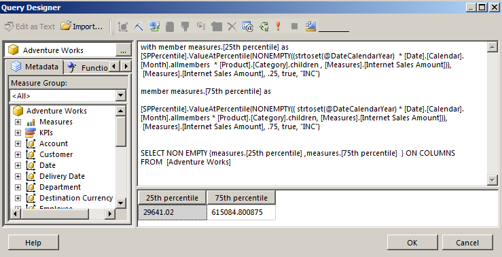Expand the Date dimension
The height and width of the screenshot is (257, 502).
coord(18,166)
